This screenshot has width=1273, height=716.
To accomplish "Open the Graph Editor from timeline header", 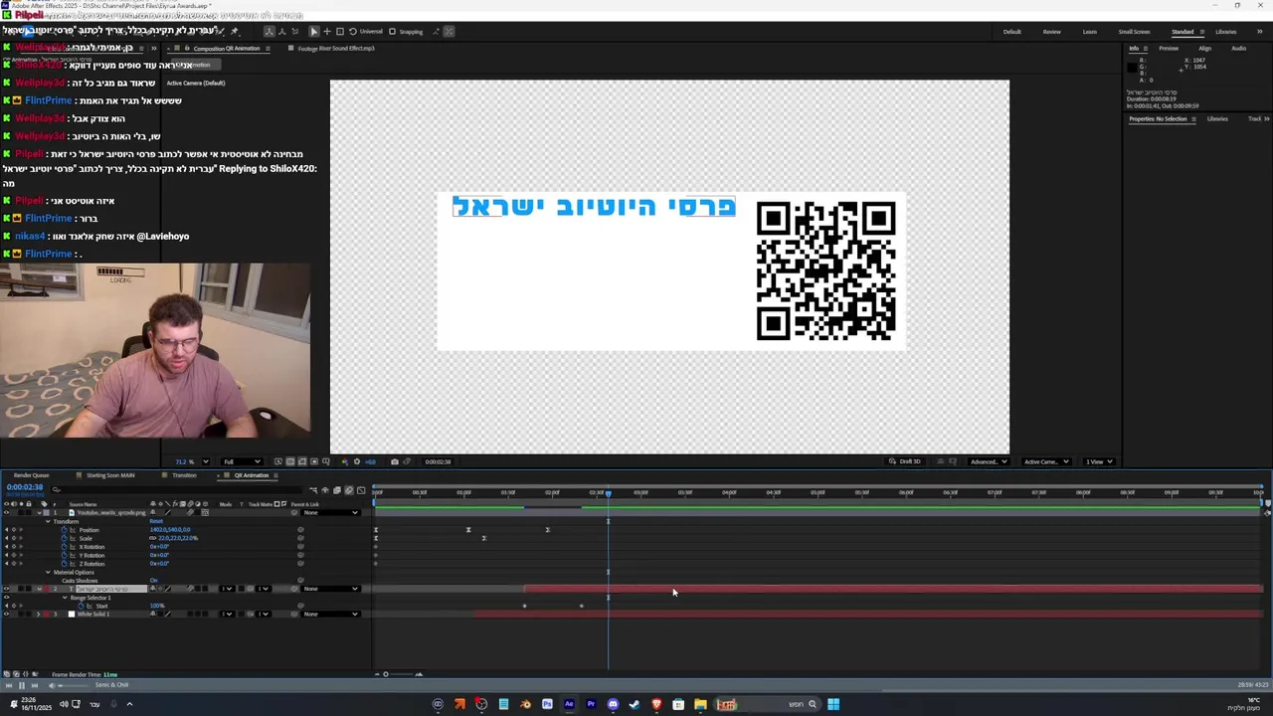I will [x=360, y=490].
